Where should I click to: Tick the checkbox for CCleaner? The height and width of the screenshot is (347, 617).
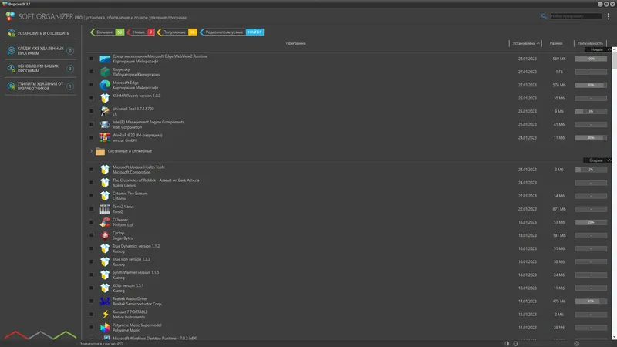coord(91,222)
